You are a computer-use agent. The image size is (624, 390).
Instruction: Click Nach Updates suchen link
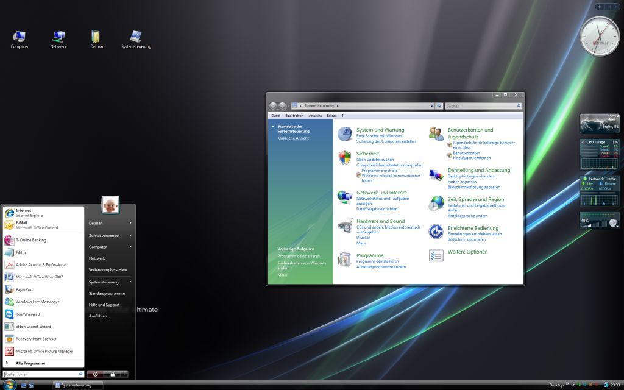375,160
